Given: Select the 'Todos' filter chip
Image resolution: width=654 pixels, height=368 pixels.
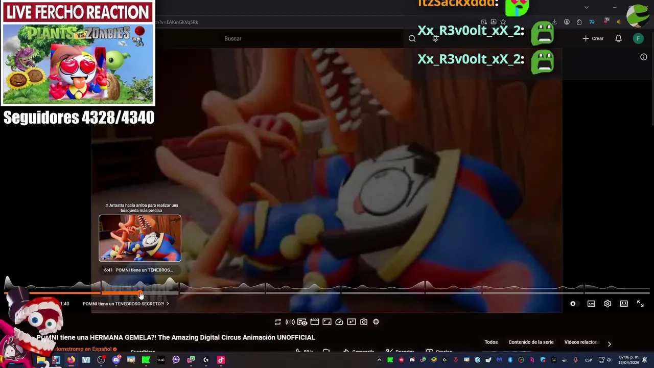Looking at the screenshot, I should pos(491,342).
